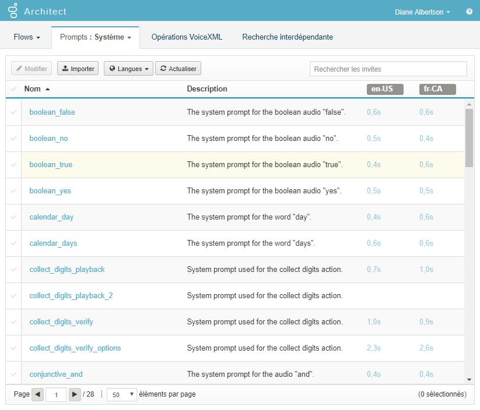Open the boolean_no prompt link
480x410 pixels.
48,138
